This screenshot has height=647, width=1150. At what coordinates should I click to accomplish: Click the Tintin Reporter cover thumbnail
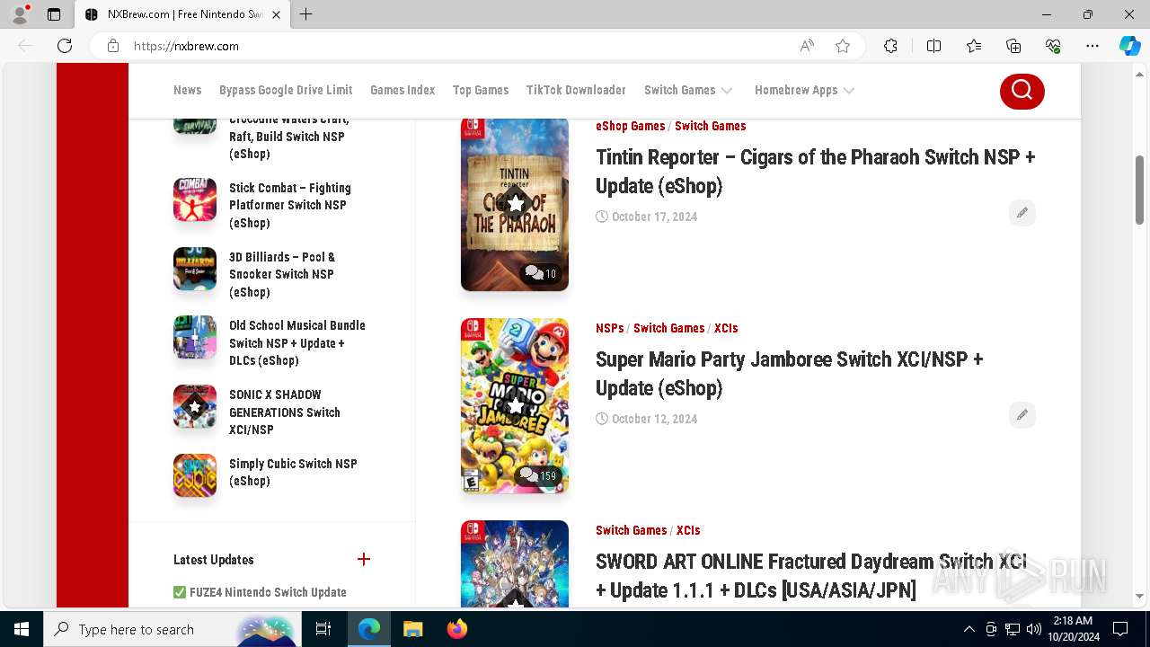point(515,204)
